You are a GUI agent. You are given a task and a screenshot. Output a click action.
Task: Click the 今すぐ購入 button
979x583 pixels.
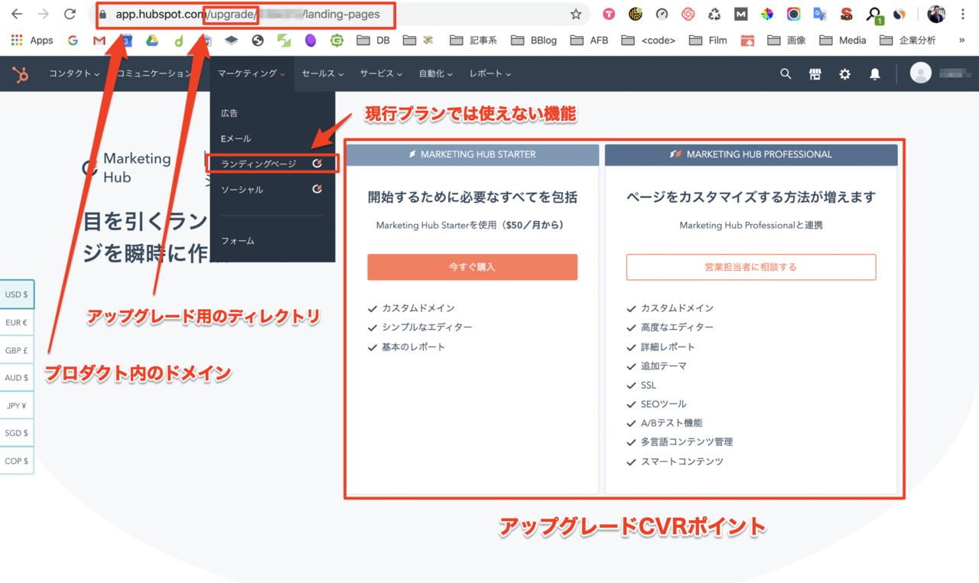(472, 267)
